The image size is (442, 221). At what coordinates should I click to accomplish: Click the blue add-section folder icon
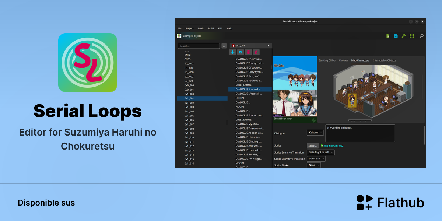pyautogui.click(x=241, y=52)
